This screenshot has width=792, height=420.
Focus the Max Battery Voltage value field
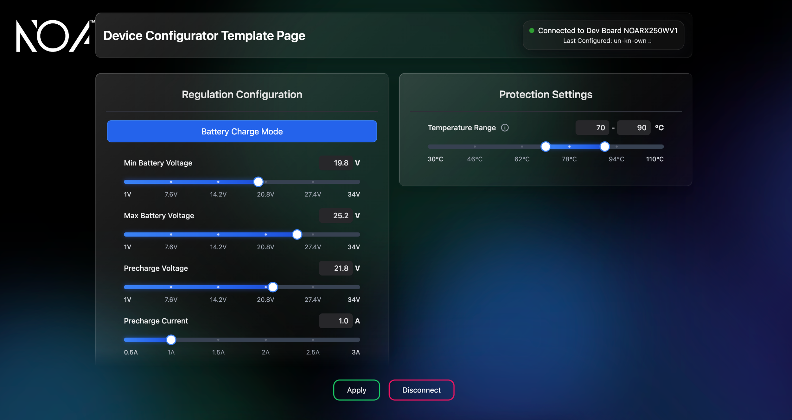click(x=336, y=216)
